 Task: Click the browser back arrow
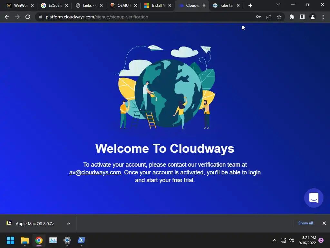pos(7,17)
